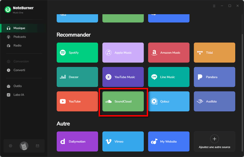244x157 pixels.
Task: Open the Spotify source tile
Action: [x=77, y=53]
